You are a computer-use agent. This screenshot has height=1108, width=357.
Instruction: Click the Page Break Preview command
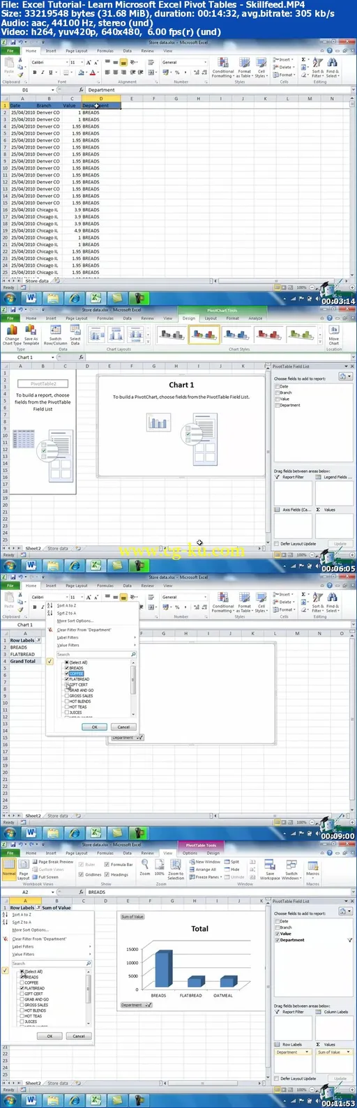pos(53,862)
